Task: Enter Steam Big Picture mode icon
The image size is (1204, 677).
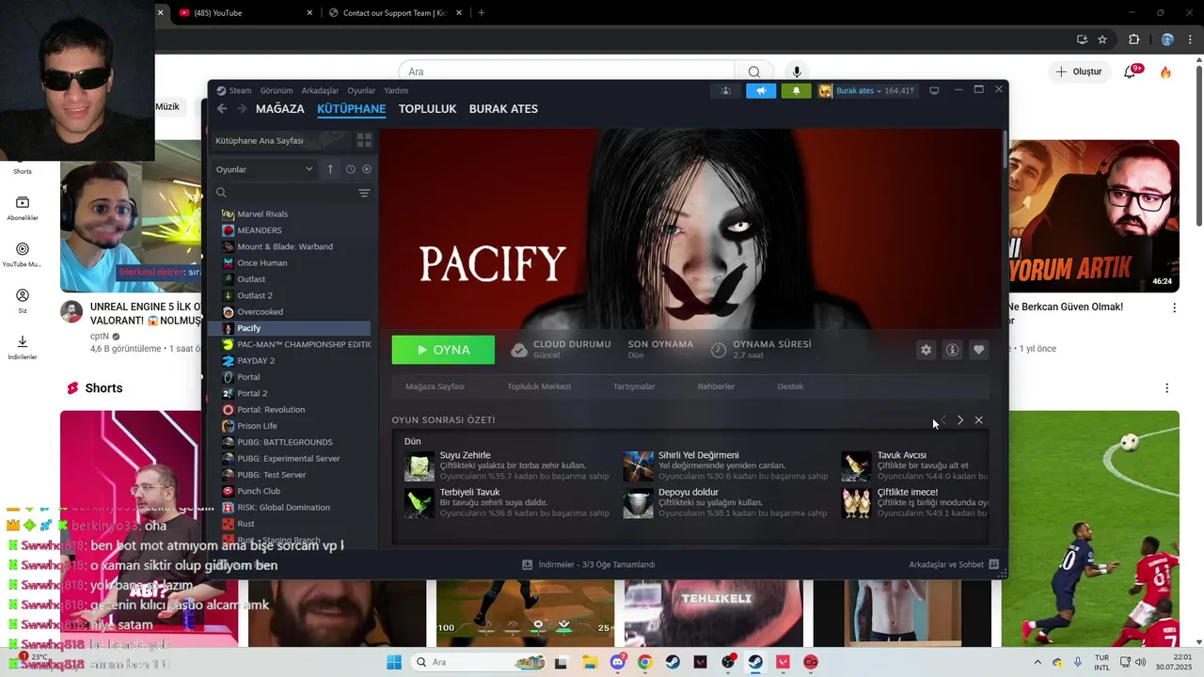Action: click(x=934, y=91)
